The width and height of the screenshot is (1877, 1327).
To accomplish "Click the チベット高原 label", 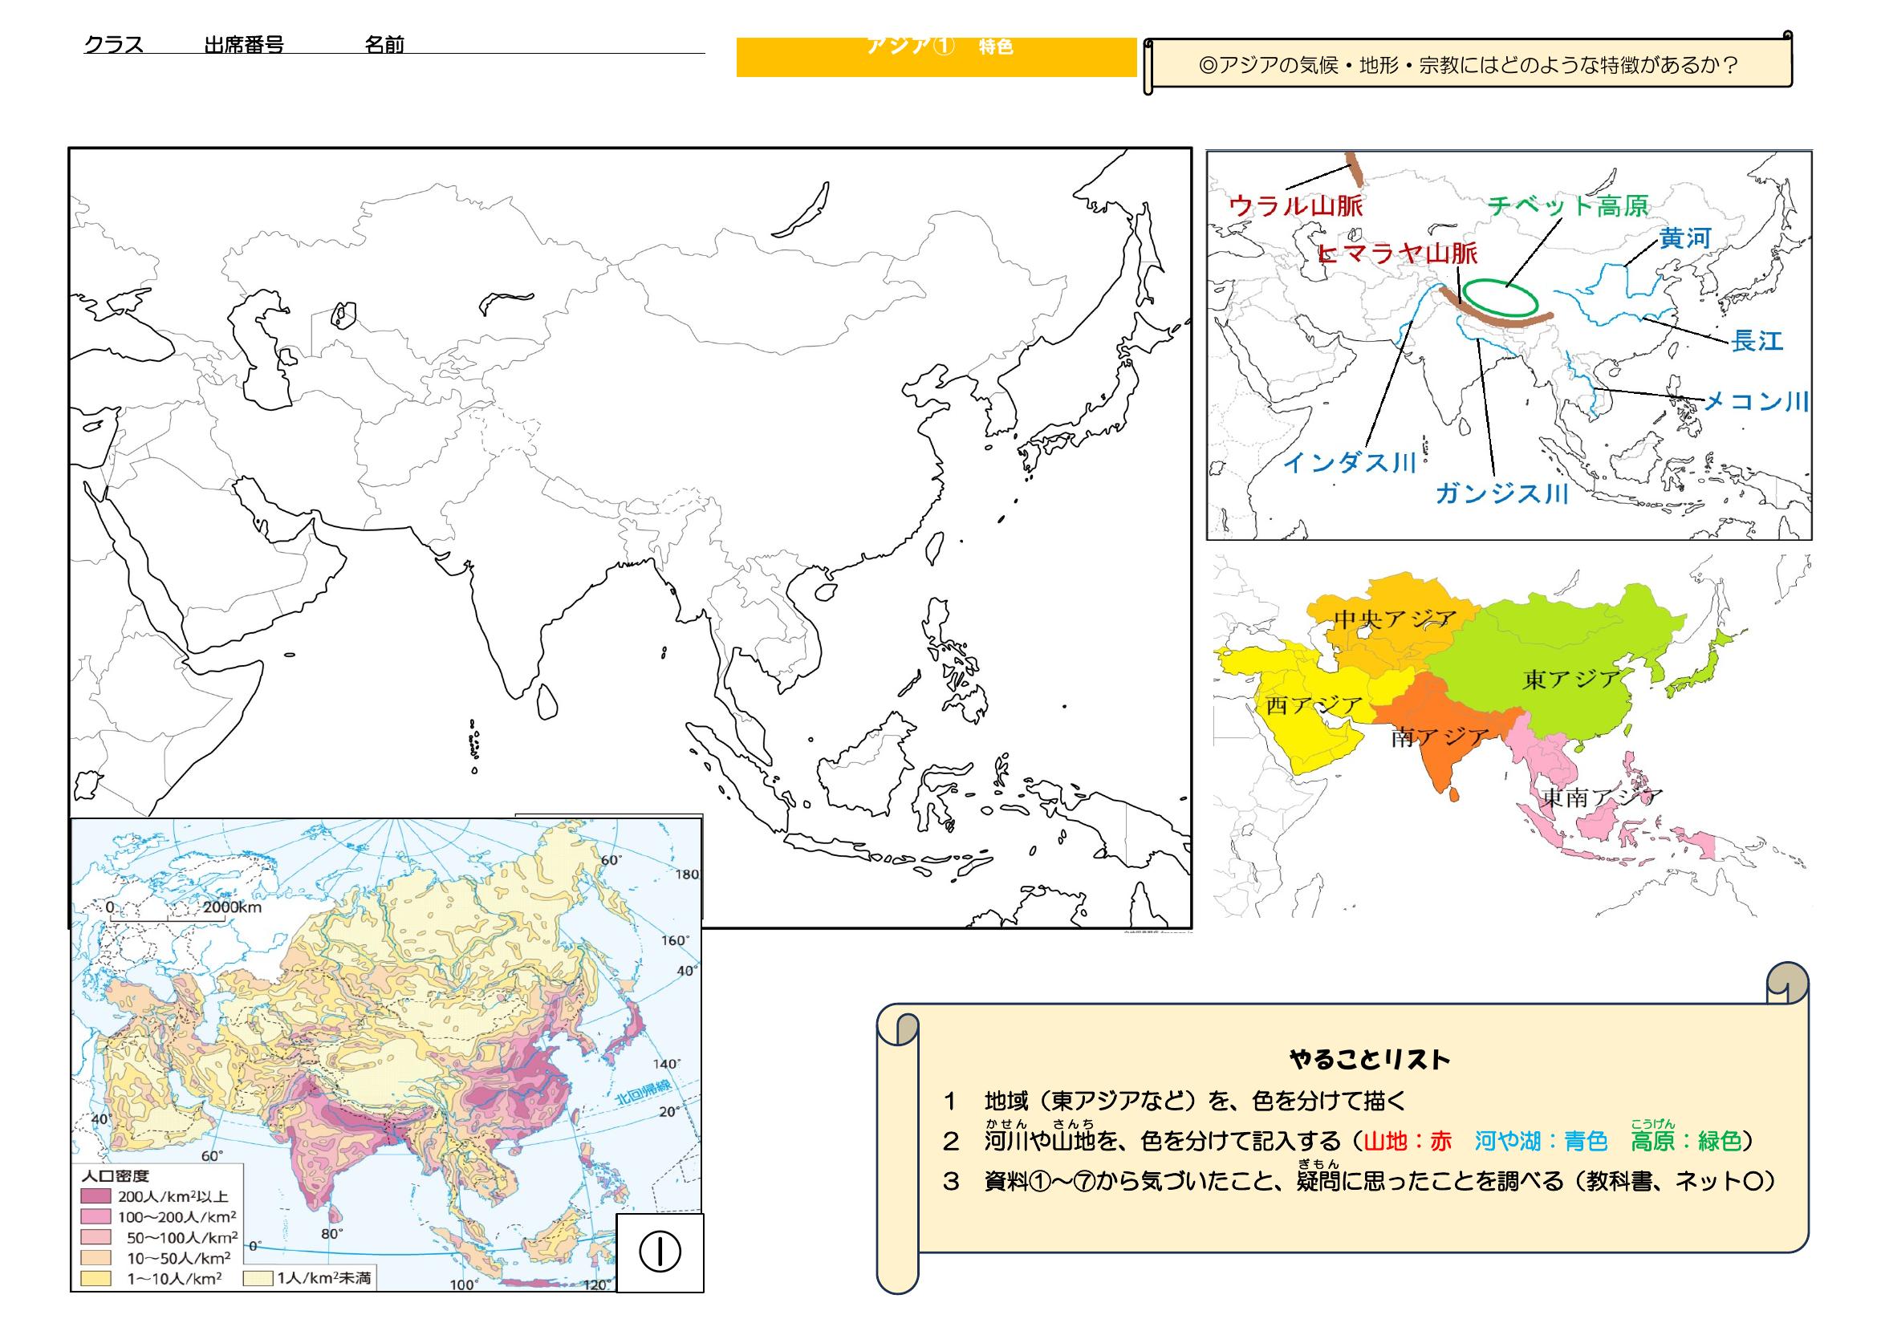I will [x=1569, y=205].
